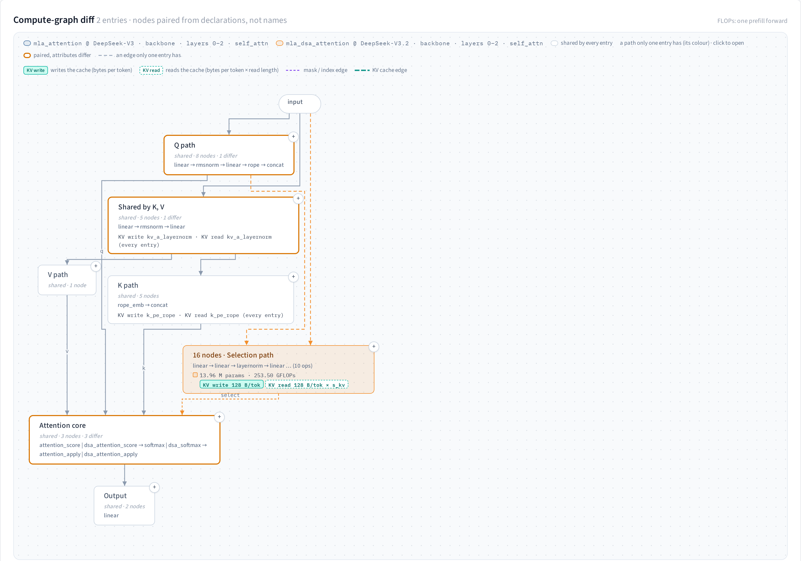This screenshot has height=561, width=801.
Task: Expand the Q path group plus button
Action: pos(293,136)
